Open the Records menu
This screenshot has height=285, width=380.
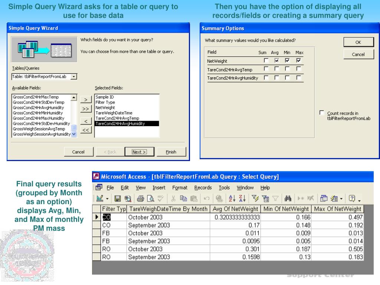pos(203,187)
